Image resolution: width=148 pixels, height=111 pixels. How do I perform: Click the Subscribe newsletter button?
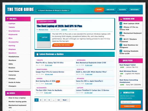click(131, 106)
